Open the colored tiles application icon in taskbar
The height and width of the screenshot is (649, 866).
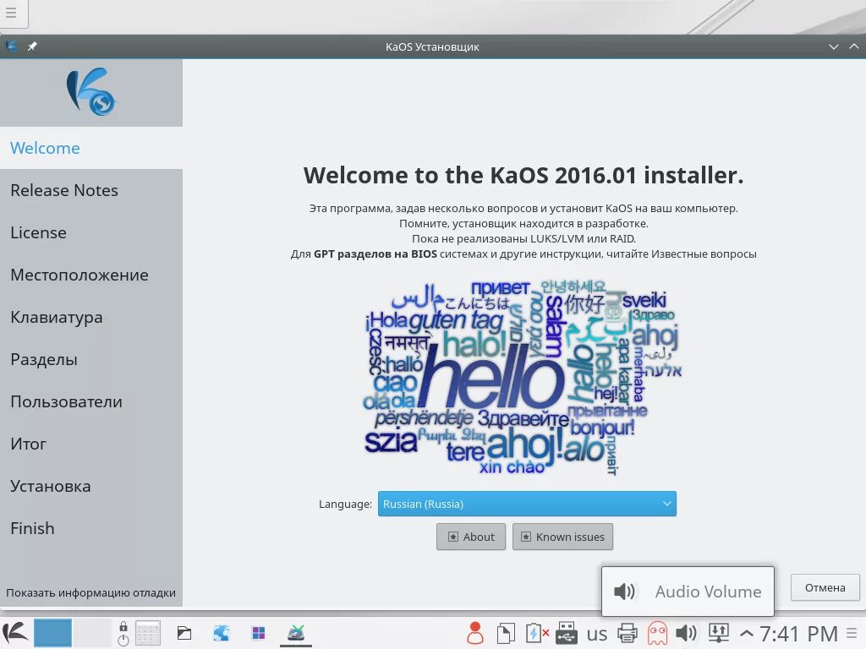[259, 633]
